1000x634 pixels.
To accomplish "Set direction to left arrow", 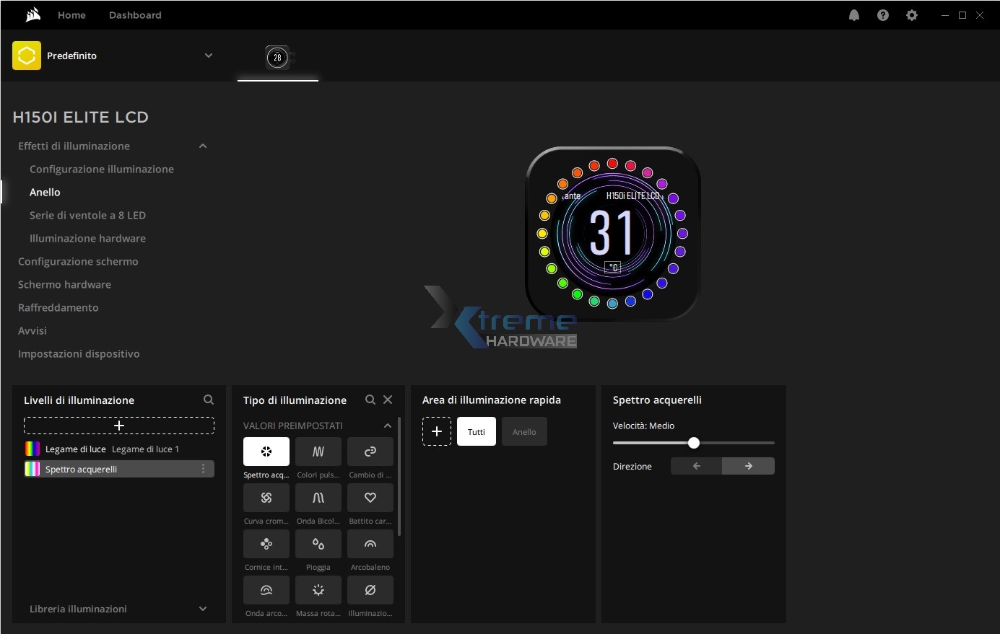I will [696, 466].
